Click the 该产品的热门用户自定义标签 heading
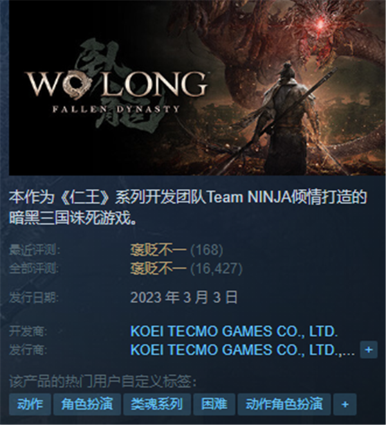This screenshot has height=425, width=386. coord(103,382)
